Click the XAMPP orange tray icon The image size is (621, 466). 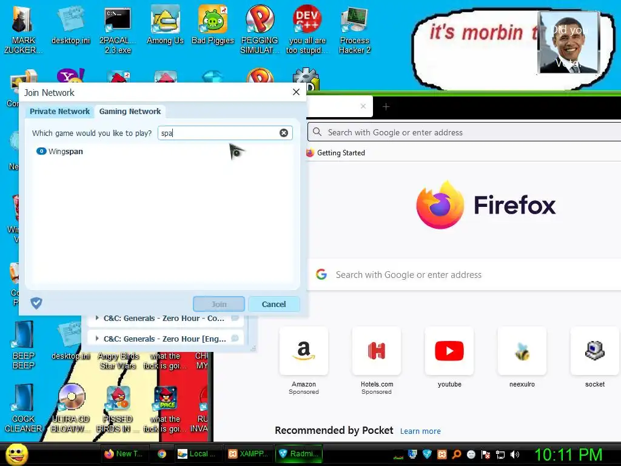(442, 454)
